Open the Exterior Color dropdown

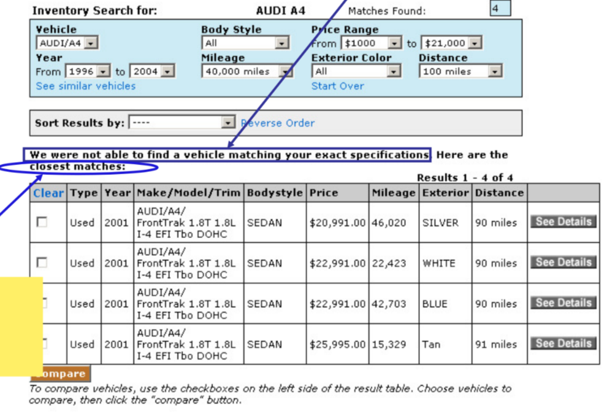pos(356,71)
